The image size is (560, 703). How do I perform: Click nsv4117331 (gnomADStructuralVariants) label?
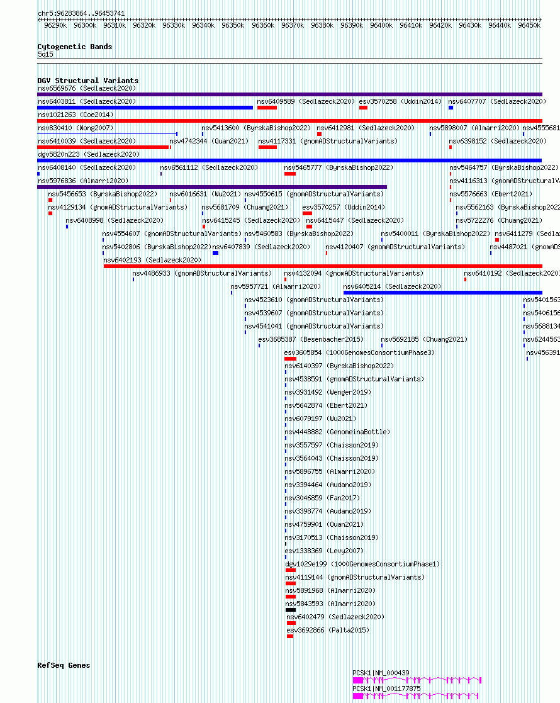(328, 141)
